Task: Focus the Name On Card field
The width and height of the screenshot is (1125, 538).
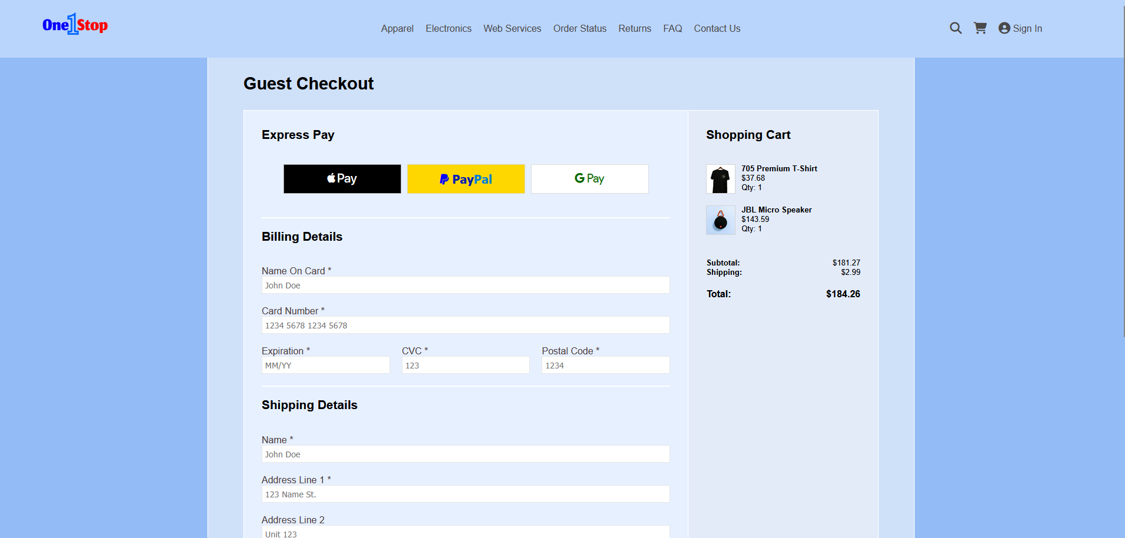Action: click(466, 285)
